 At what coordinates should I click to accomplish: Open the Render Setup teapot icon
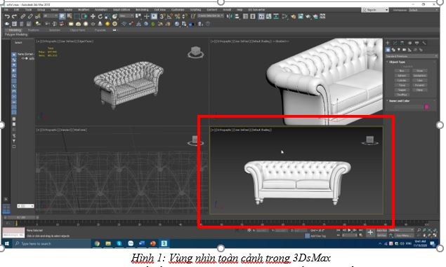click(x=294, y=16)
